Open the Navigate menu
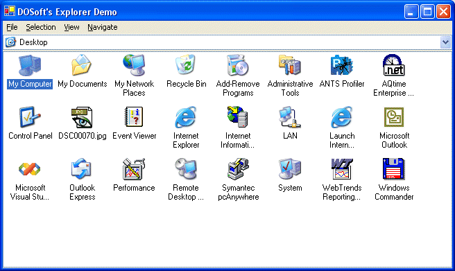 [103, 27]
